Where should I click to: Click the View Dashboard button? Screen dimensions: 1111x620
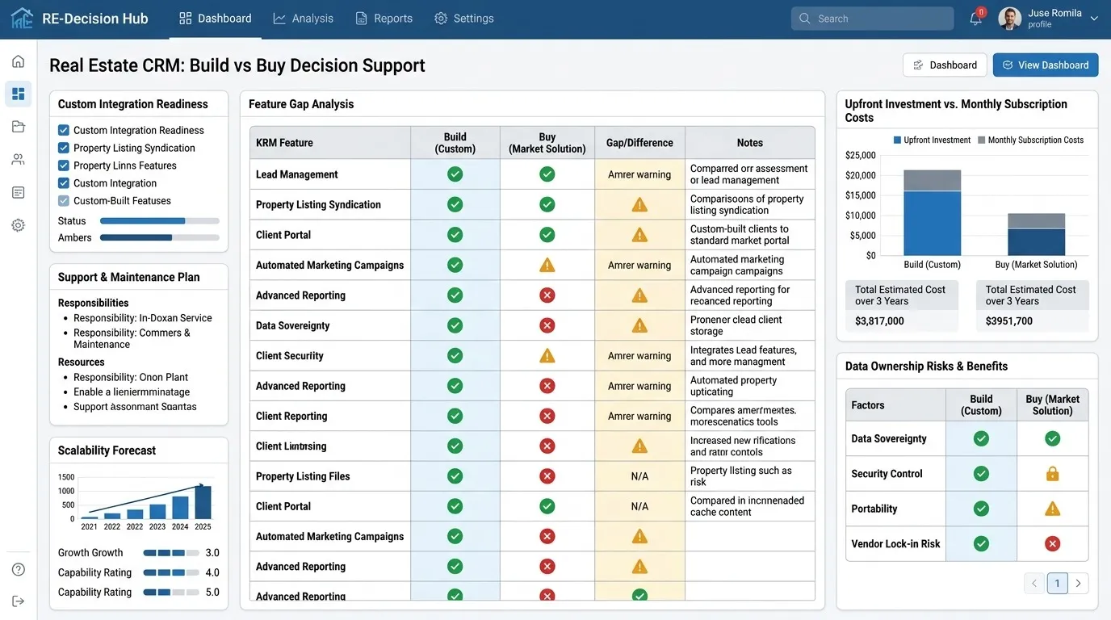point(1046,65)
